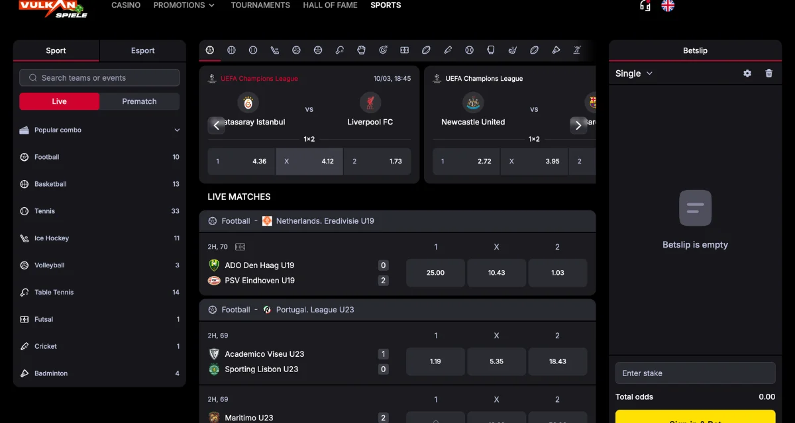Viewport: 795px width, 423px height.
Task: Select boxing glove icon in sports strip
Action: pyautogui.click(x=491, y=50)
